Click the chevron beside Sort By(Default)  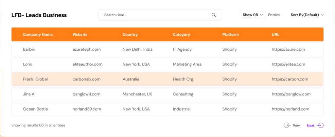point(322,15)
